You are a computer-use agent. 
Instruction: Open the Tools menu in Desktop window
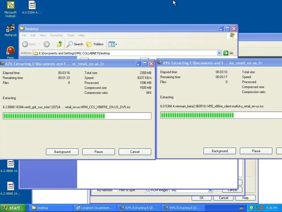point(71,35)
